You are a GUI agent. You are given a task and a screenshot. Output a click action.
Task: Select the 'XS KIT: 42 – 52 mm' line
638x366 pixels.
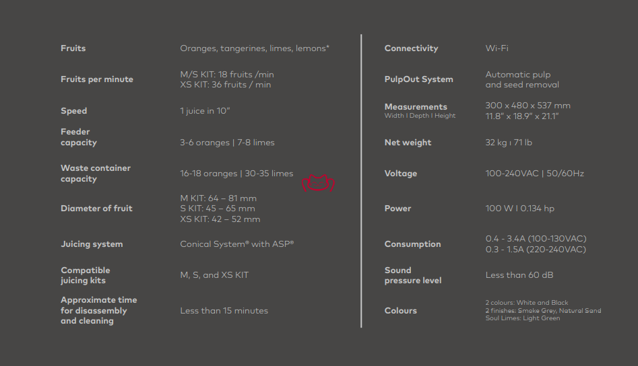[x=220, y=219]
